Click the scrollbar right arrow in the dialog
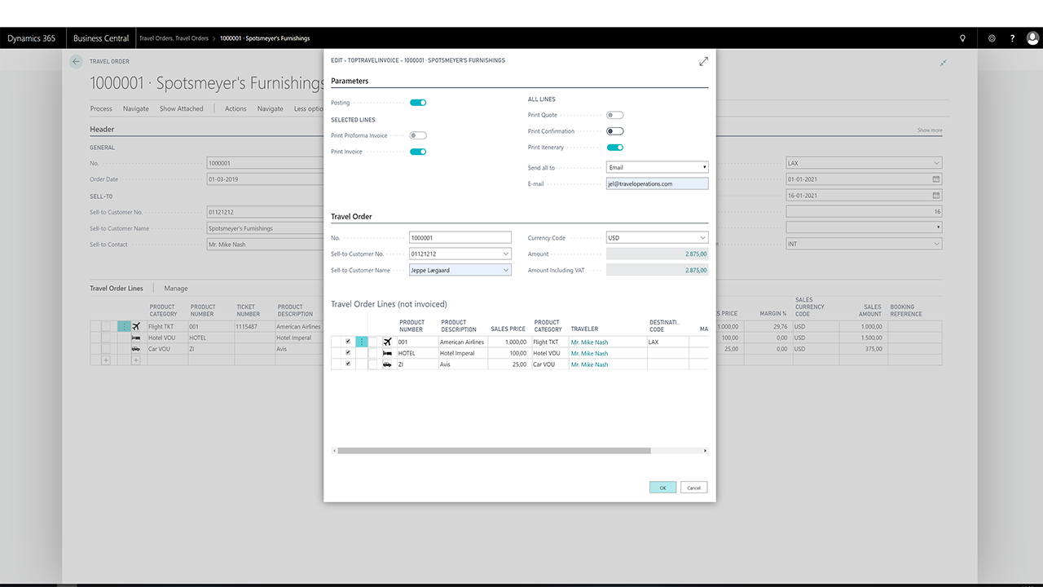 (706, 450)
